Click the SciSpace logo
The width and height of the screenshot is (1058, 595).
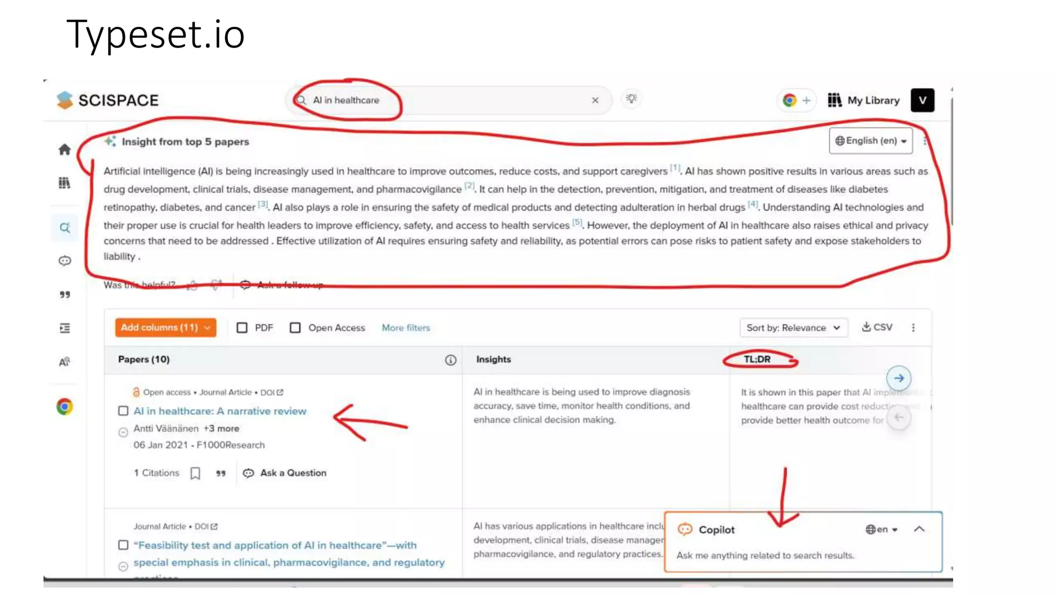pyautogui.click(x=107, y=100)
